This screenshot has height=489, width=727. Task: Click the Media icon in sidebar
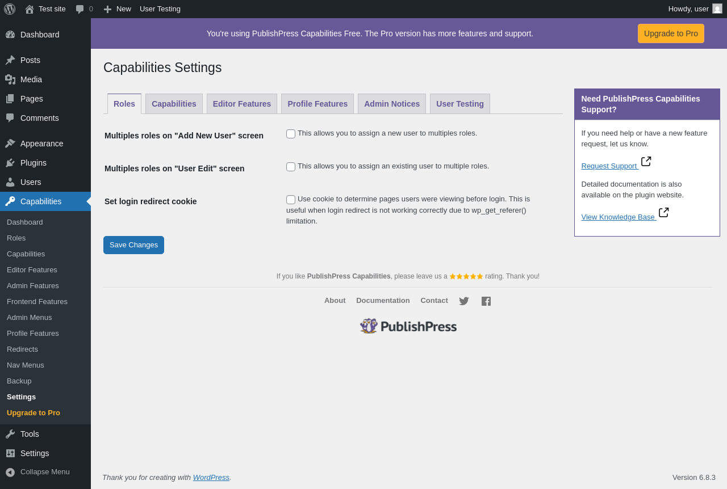click(10, 79)
